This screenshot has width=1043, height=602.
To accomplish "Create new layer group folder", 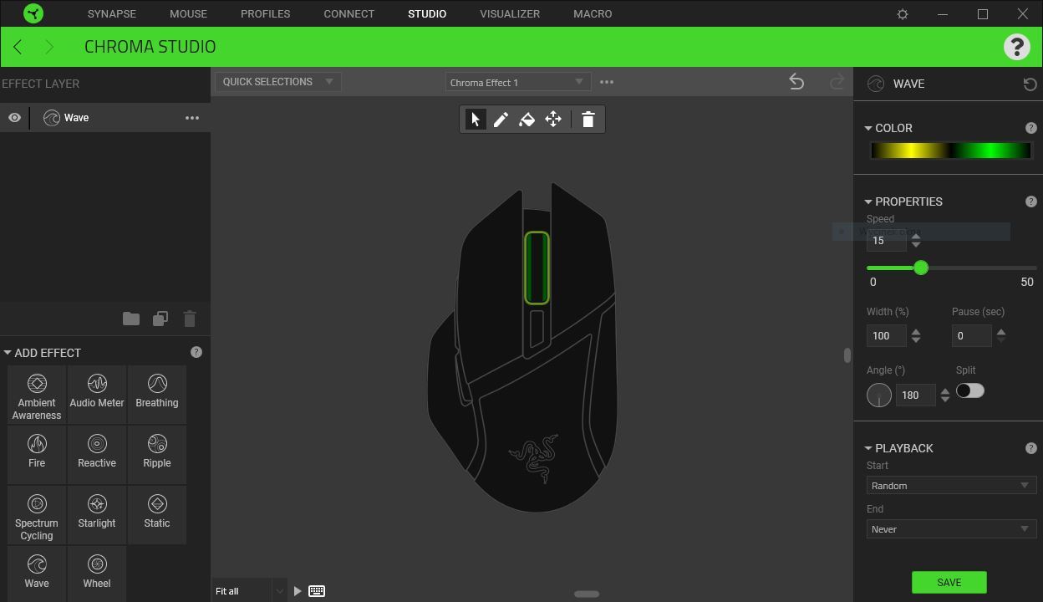I will pos(131,319).
